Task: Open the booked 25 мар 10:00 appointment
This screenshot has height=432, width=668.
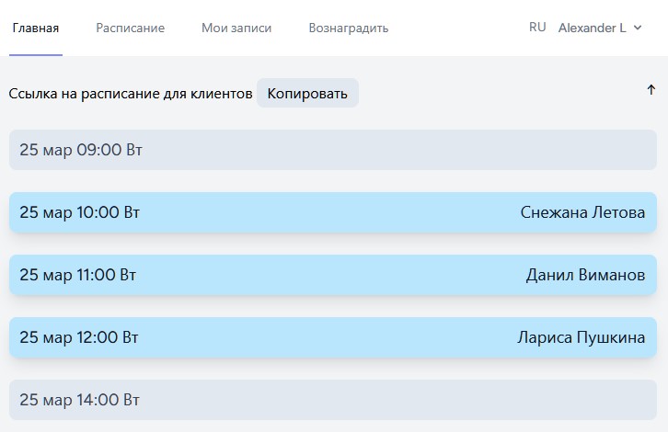Action: pyautogui.click(x=276, y=212)
